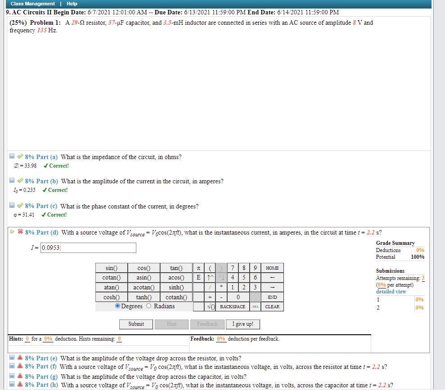
Task: Click the square root key
Action: [x=211, y=306]
